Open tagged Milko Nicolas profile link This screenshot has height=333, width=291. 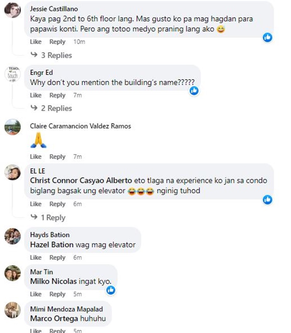(54, 281)
